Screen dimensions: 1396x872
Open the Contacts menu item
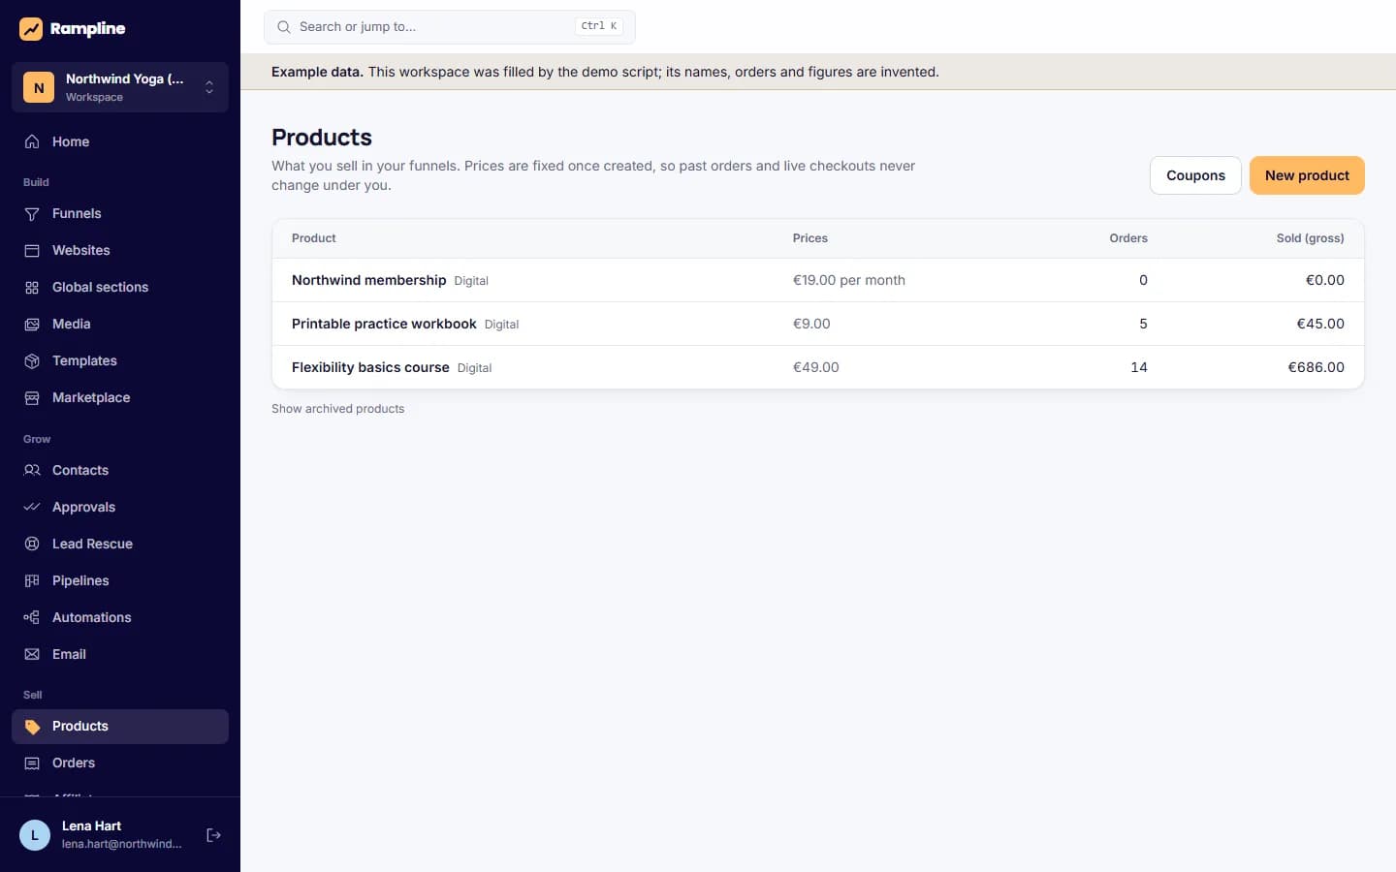point(120,470)
